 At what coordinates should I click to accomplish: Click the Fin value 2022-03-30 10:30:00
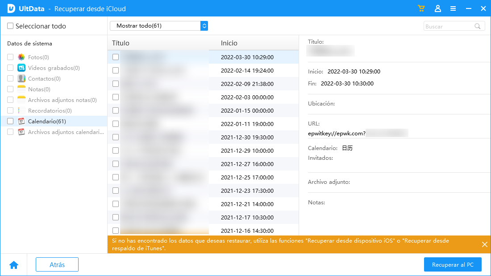pos(347,83)
